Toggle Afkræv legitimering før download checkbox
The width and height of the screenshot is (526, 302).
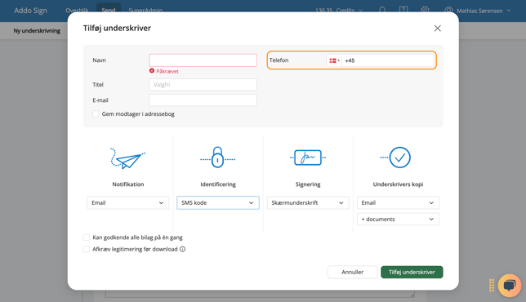(x=87, y=249)
